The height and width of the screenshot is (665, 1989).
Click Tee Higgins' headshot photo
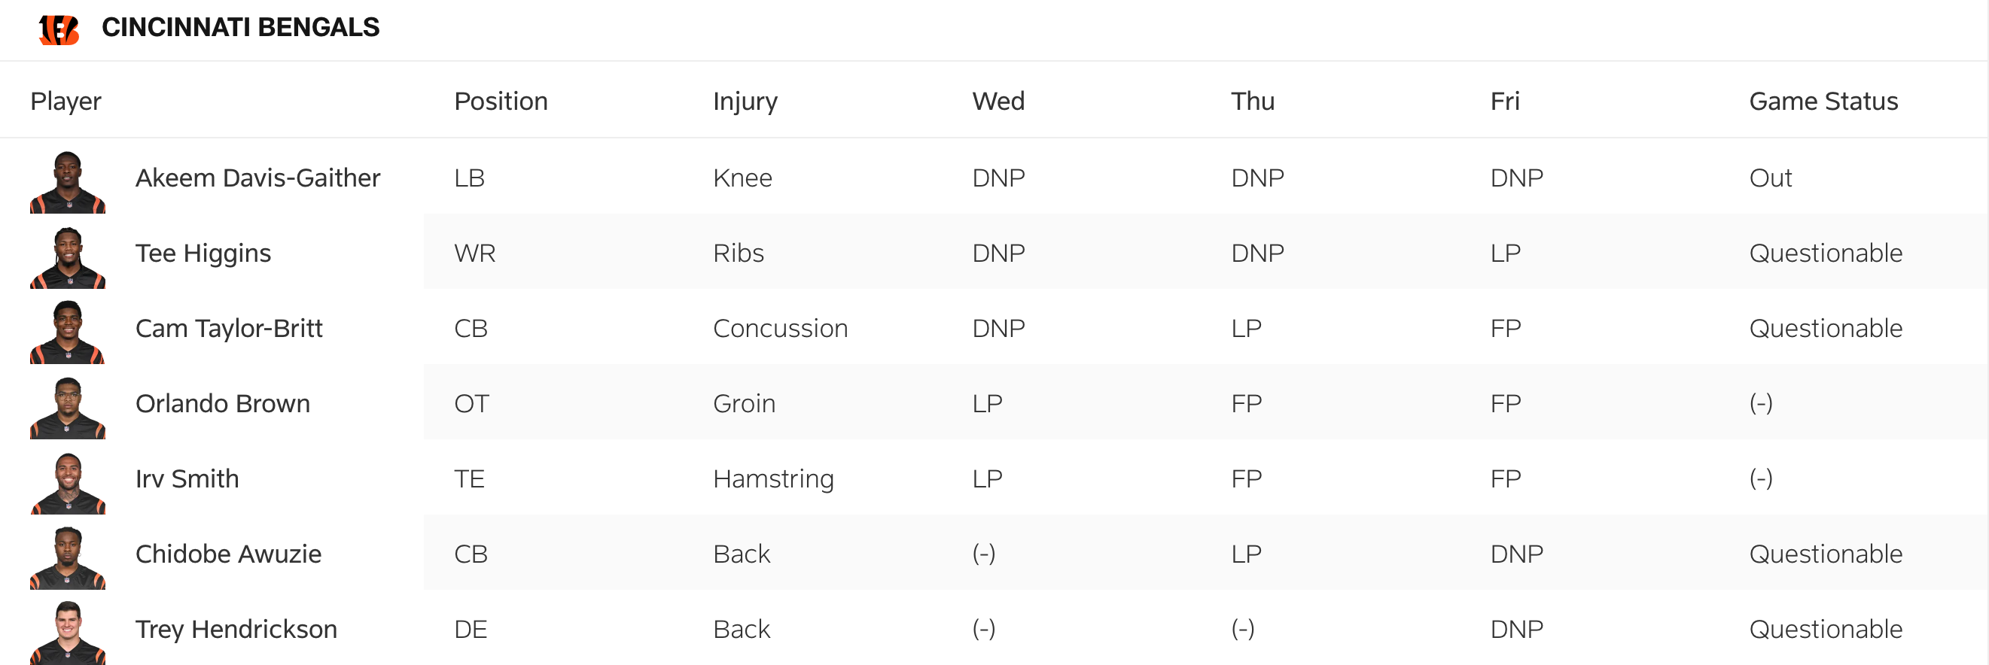click(68, 258)
